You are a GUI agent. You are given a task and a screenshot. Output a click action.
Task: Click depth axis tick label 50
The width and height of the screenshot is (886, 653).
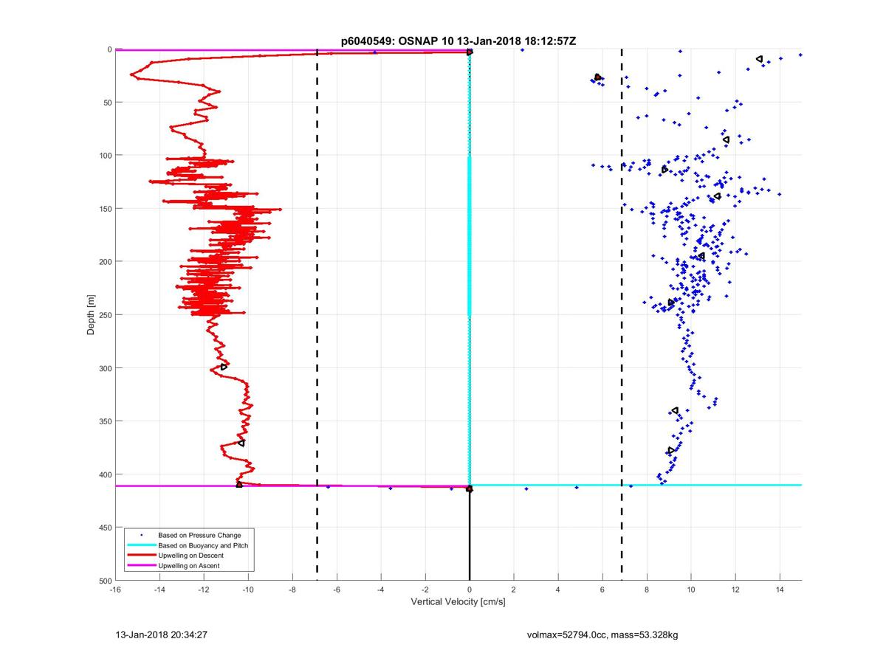coord(107,103)
